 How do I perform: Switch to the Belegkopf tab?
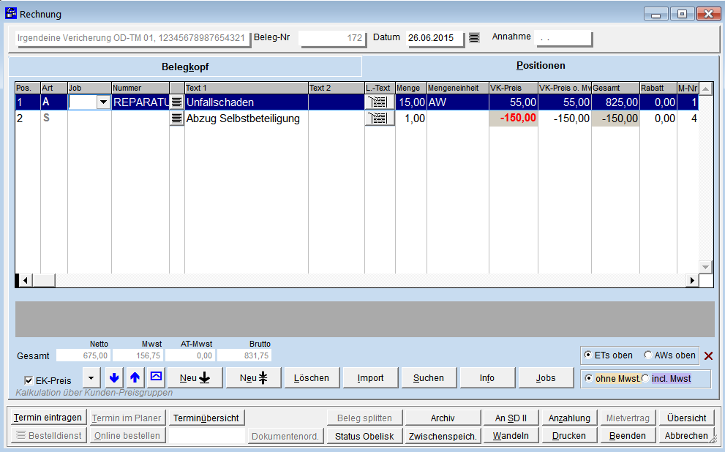tap(185, 67)
